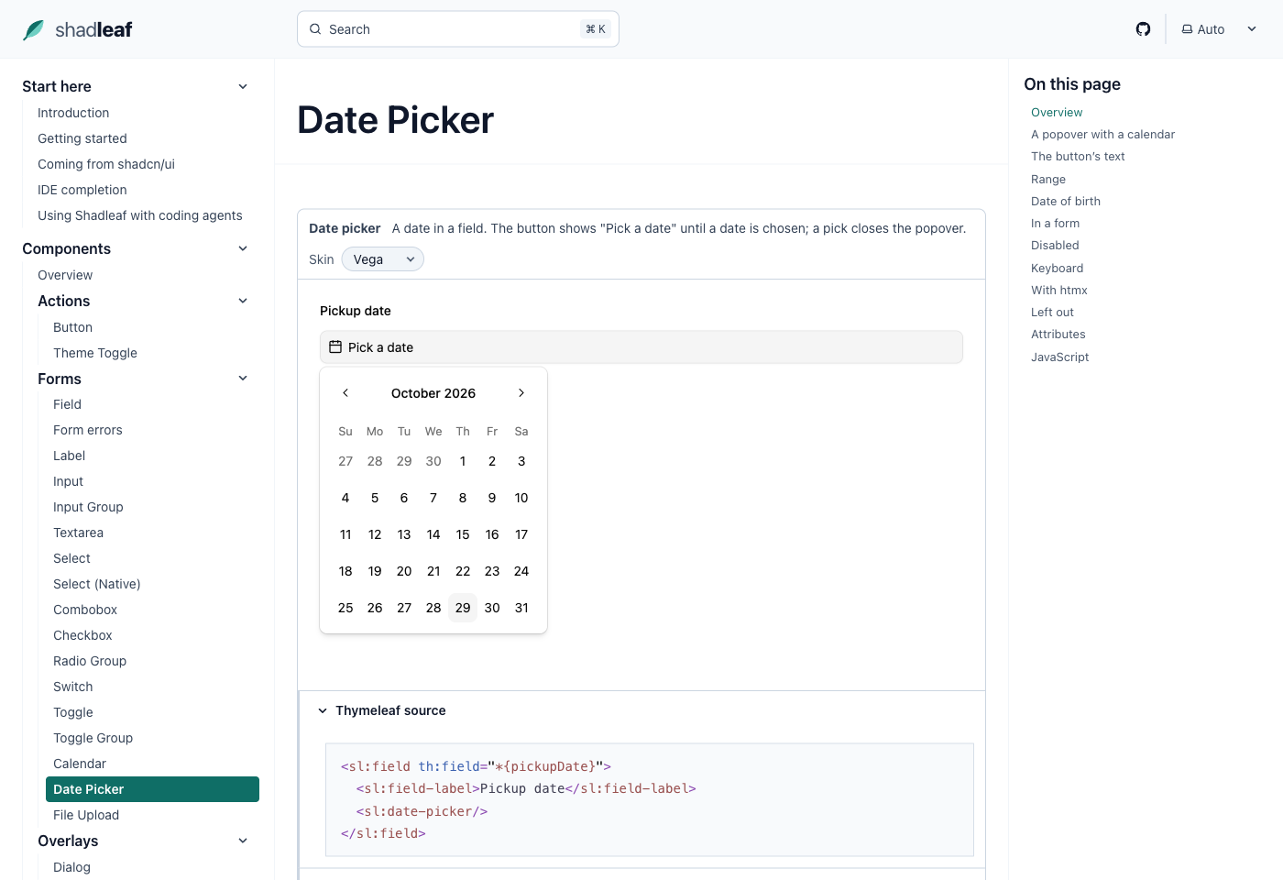Pick October 1 in the calendar
The height and width of the screenshot is (880, 1283).
pyautogui.click(x=463, y=461)
